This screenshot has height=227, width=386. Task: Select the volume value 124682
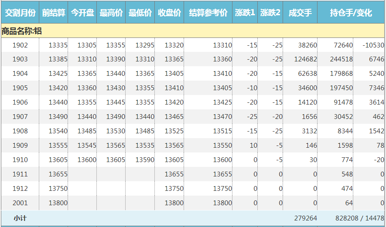pyautogui.click(x=305, y=60)
